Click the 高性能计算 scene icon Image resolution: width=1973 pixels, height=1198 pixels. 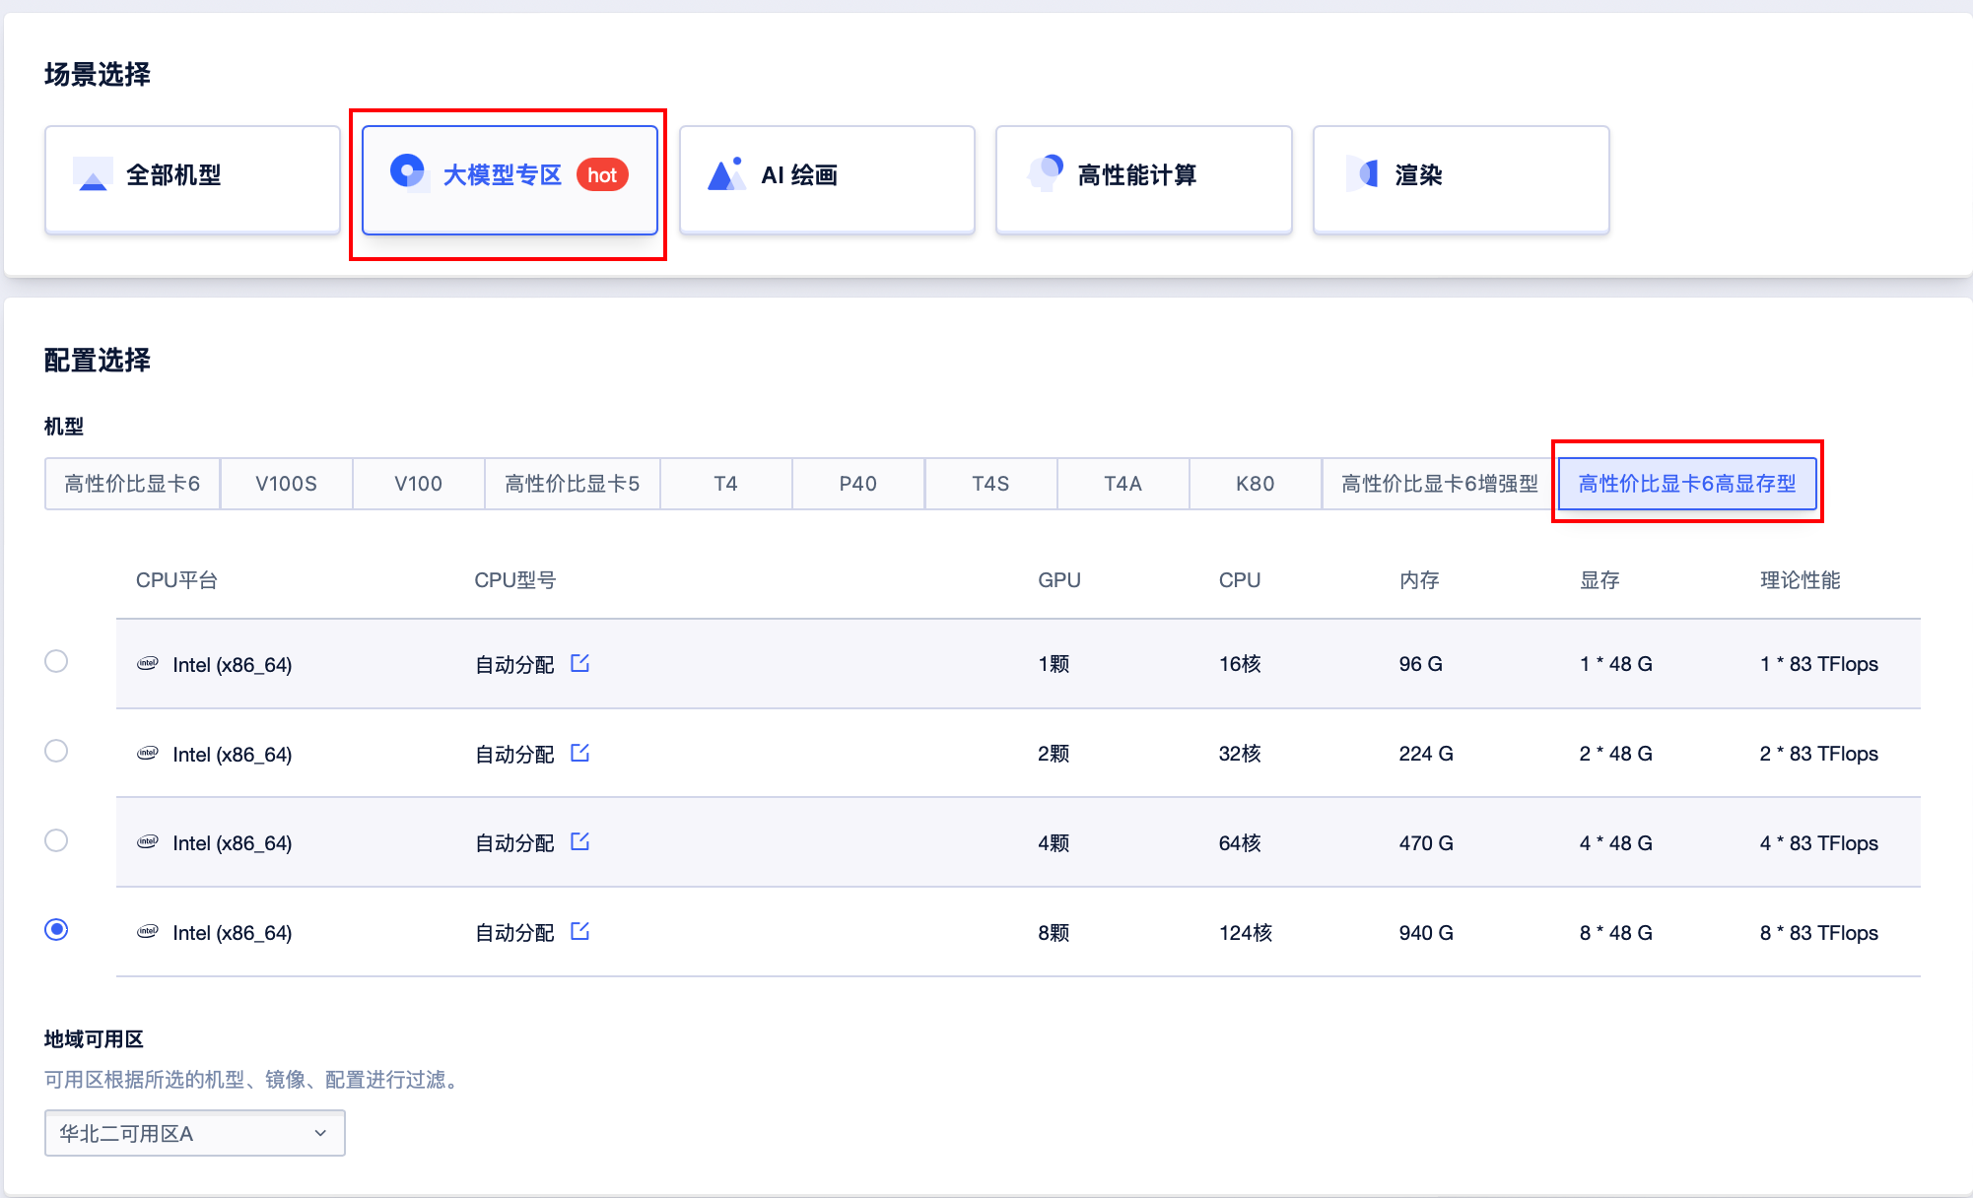[x=1045, y=172]
